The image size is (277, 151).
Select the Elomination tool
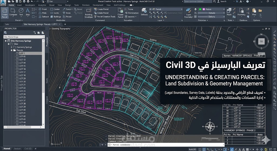[x=132, y=13]
